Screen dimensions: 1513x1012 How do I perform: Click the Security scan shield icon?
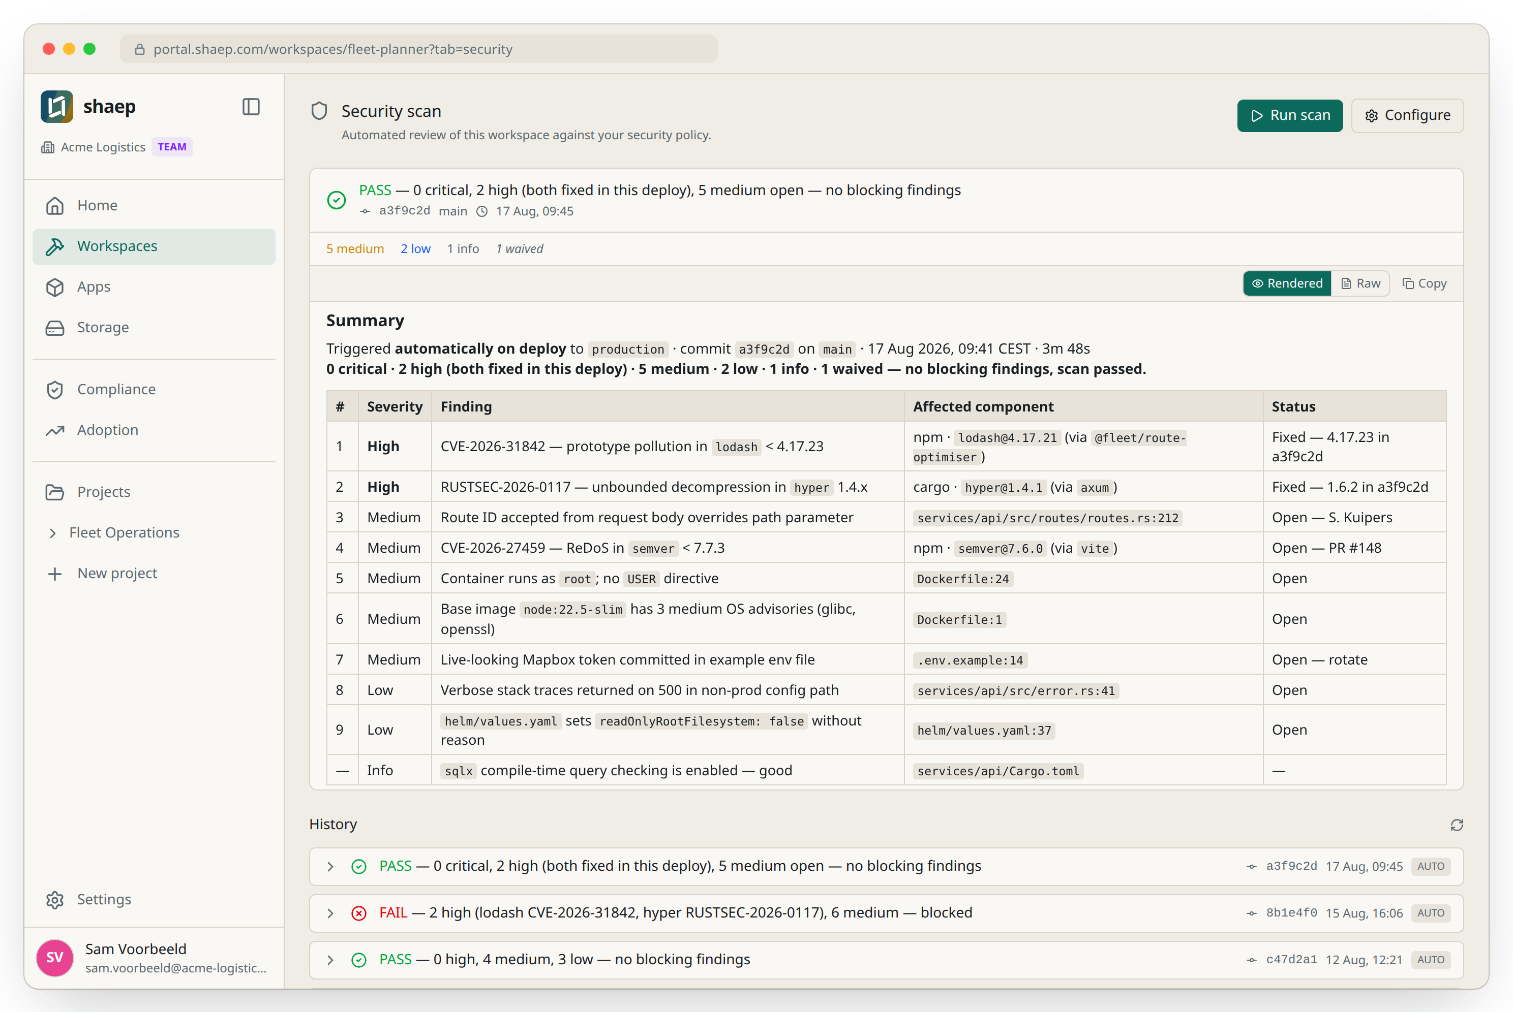(x=319, y=111)
